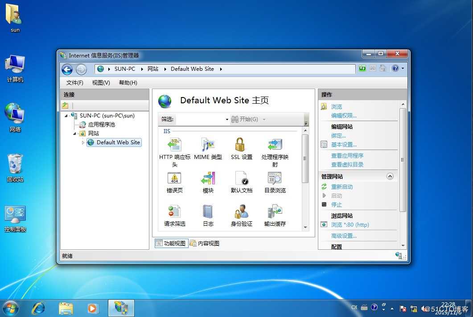
Task: Open the help question mark icon
Action: click(x=395, y=69)
